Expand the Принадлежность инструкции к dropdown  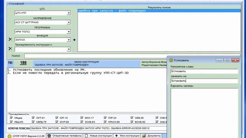[x=69, y=49]
